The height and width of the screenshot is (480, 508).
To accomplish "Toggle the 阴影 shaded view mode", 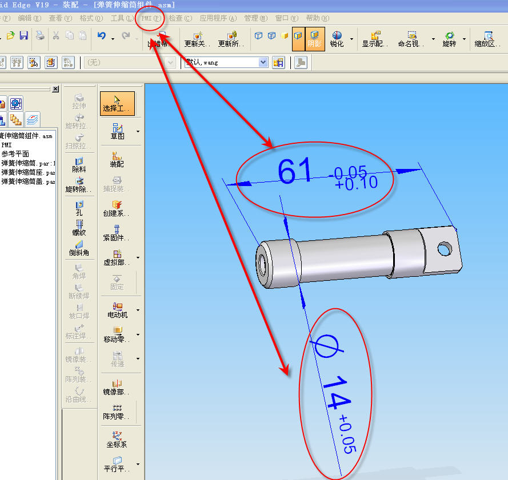I will 314,39.
